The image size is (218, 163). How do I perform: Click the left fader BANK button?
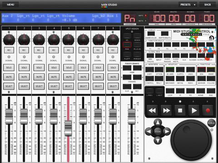(x=127, y=68)
